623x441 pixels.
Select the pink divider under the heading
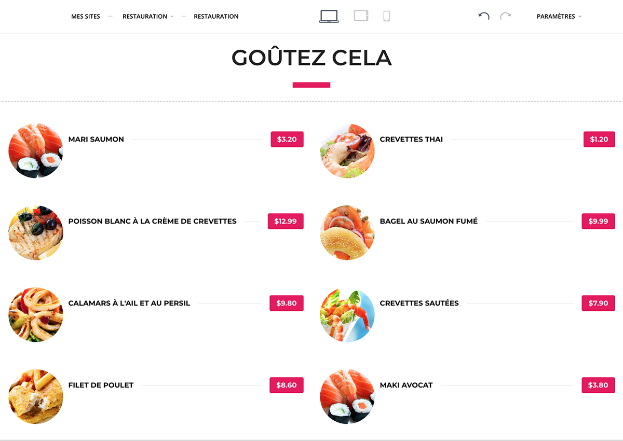[311, 85]
